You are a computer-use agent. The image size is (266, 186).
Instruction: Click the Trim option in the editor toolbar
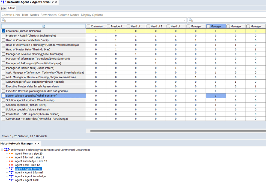tap(25, 15)
